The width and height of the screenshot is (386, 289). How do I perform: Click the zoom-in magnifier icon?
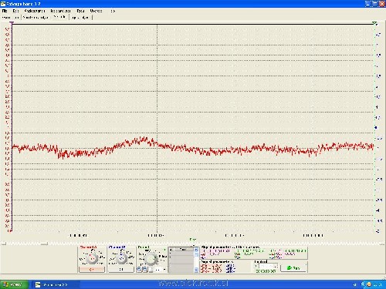139,269
